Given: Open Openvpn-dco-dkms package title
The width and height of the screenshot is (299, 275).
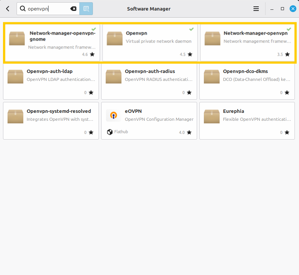Looking at the screenshot, I should click(x=246, y=71).
